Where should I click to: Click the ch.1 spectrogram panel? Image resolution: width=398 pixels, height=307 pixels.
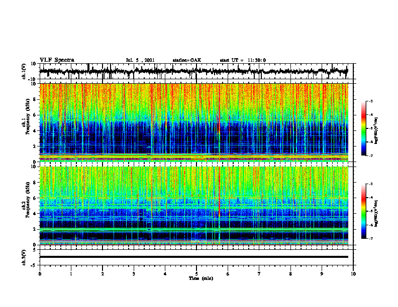click(x=193, y=122)
